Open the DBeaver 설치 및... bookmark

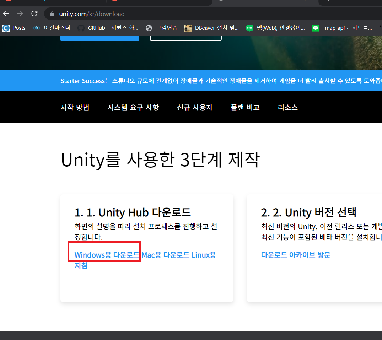point(211,28)
